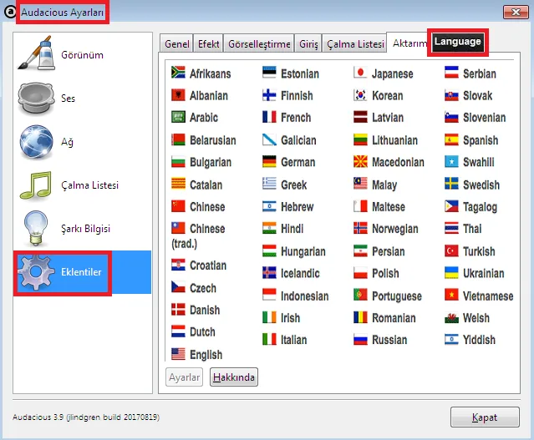This screenshot has width=534, height=440.
Task: Choose Vietnamese from the list
Action: click(x=479, y=296)
